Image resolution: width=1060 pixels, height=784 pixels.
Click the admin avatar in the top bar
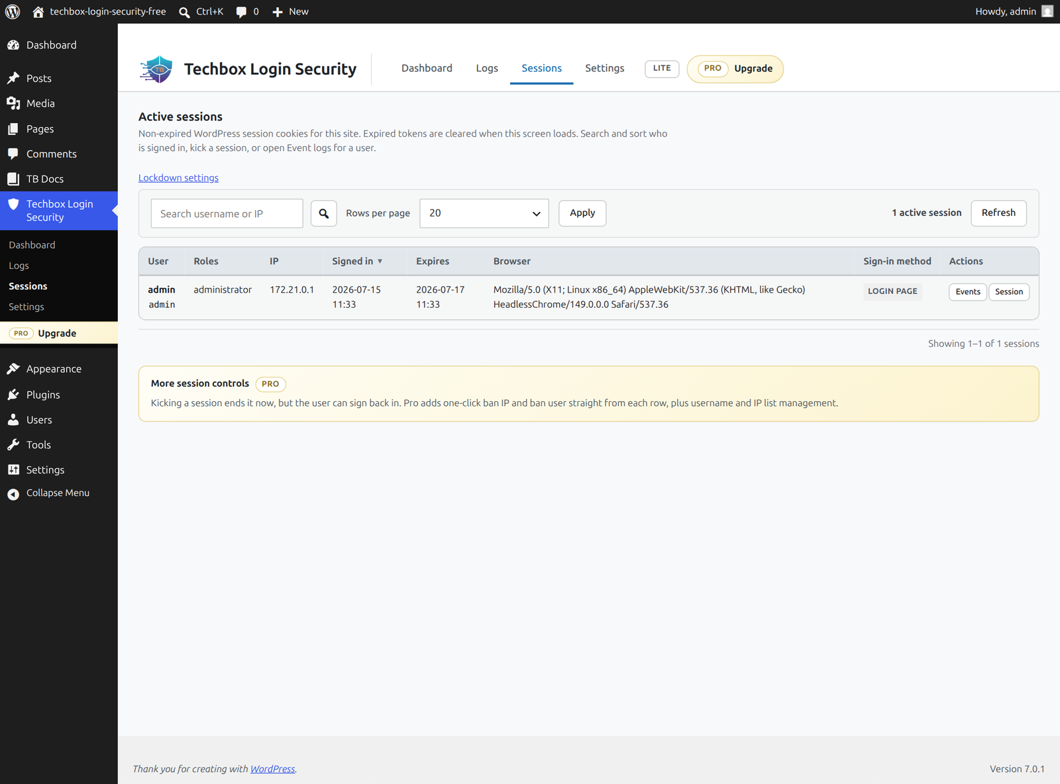pos(1047,11)
